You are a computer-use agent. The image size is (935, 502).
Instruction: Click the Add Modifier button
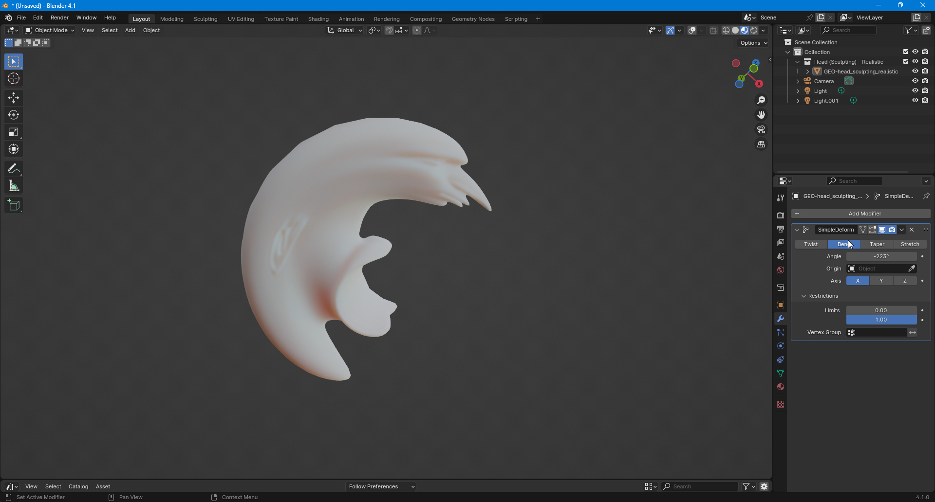coord(860,214)
